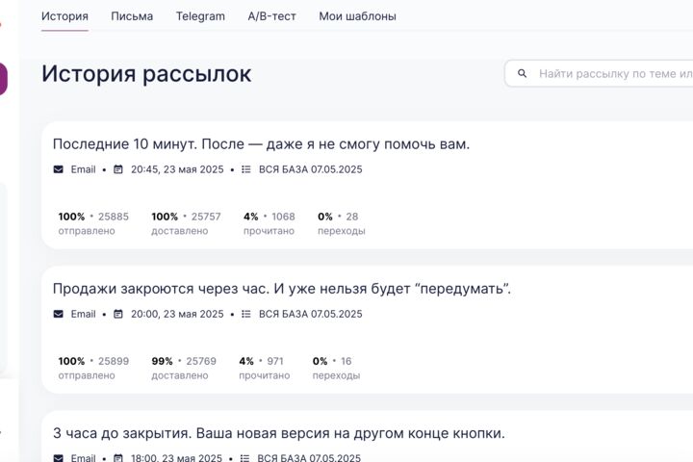Click ВСЯ БАЗА 07.05.2025 in Продажи закроются card
The height and width of the screenshot is (462, 693).
(x=310, y=314)
